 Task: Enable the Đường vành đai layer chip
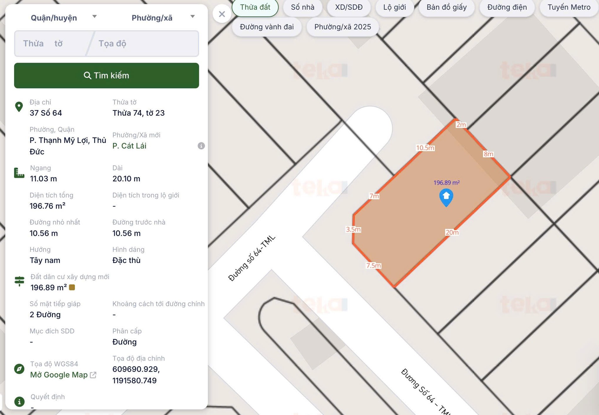[267, 27]
